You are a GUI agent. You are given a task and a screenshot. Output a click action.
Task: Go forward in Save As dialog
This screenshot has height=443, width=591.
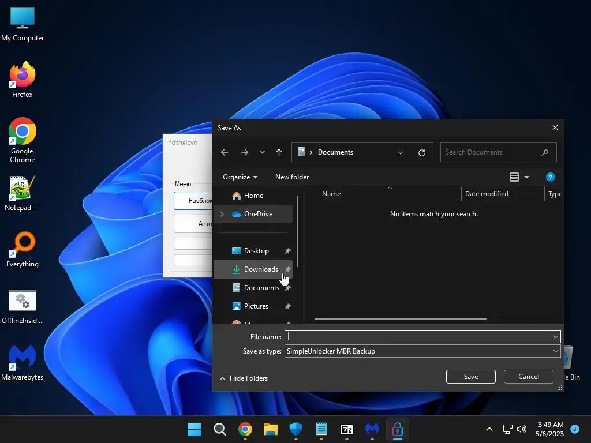[x=245, y=152]
